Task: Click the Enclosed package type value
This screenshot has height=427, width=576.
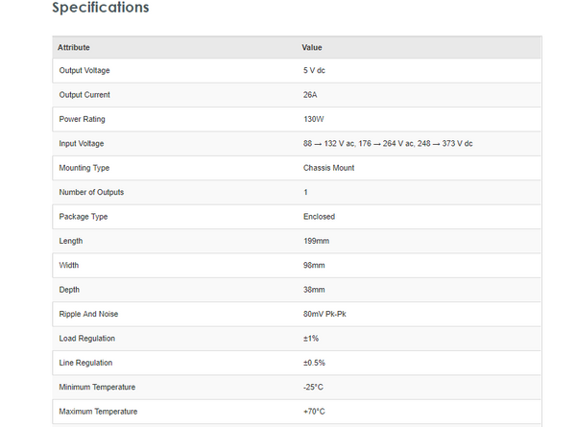Action: coord(319,217)
